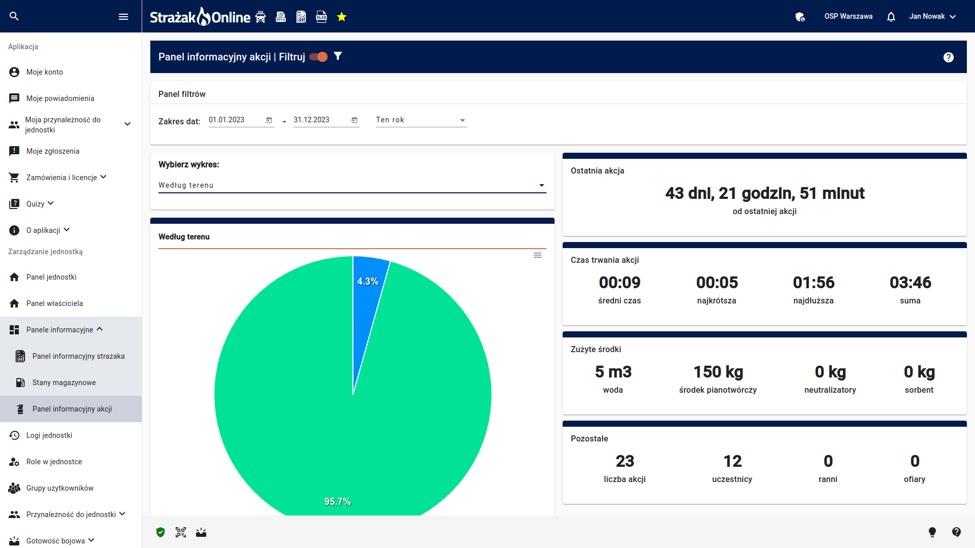The width and height of the screenshot is (975, 548).
Task: Open the Jan Nowak user menu
Action: (x=932, y=17)
